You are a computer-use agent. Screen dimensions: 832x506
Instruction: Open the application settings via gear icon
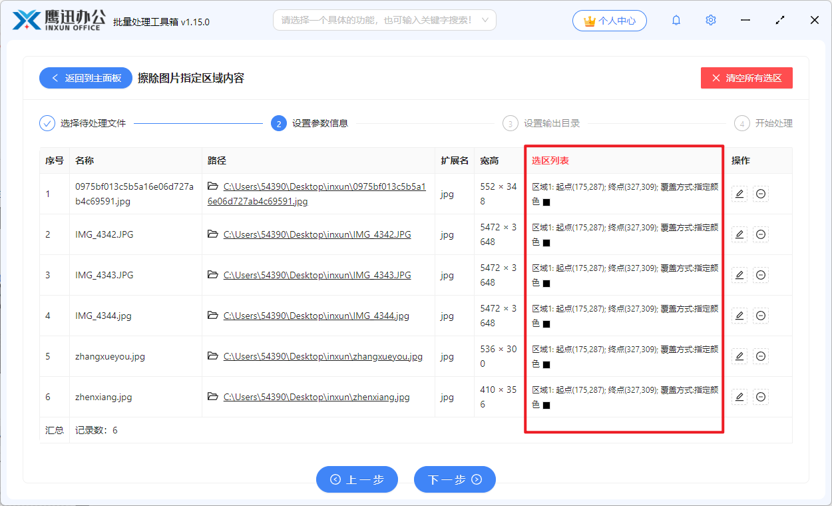click(710, 20)
